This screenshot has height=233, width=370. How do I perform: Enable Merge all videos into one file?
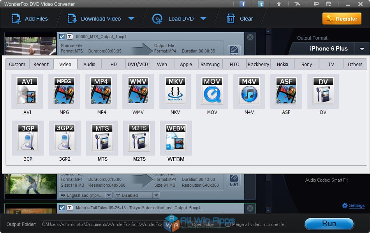point(228,224)
